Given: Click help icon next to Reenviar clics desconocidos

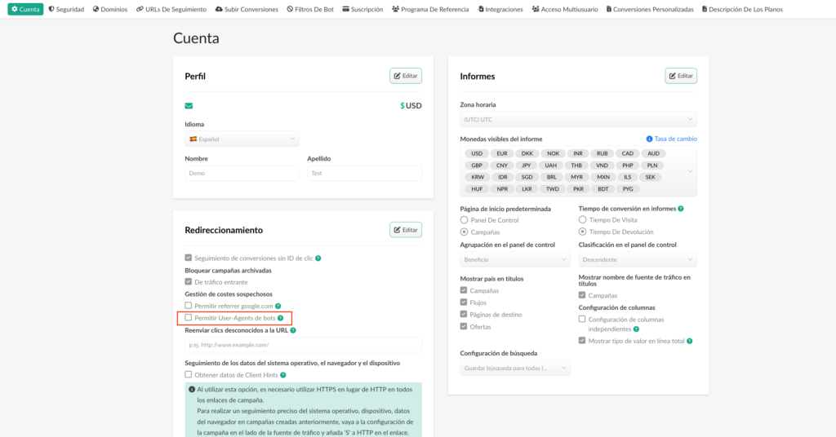Looking at the screenshot, I should [x=293, y=330].
